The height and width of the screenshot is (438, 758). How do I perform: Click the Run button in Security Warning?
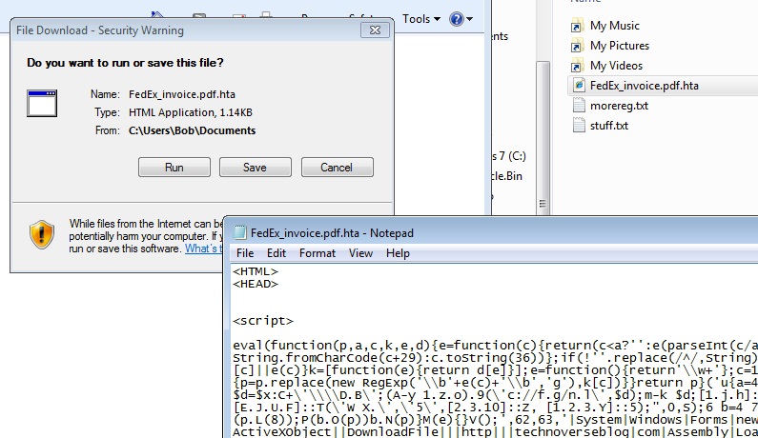pos(174,167)
